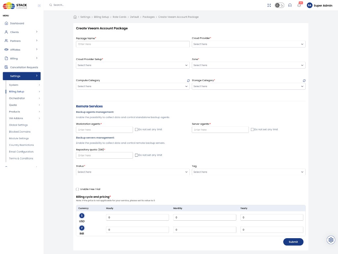Expand the Clients menu chevron
The image size is (338, 254).
pos(37,32)
